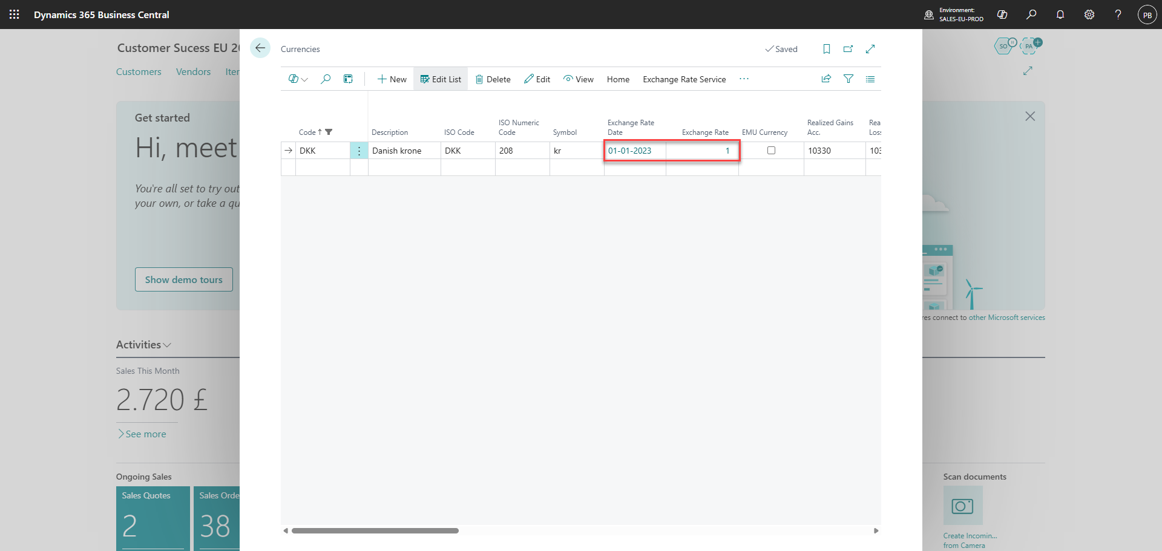
Task: Toggle the filter pane icon
Action: (849, 79)
